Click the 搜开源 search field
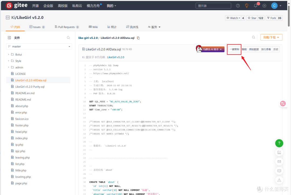Image resolution: width=291 pixels, height=195 pixels. pos(213,6)
